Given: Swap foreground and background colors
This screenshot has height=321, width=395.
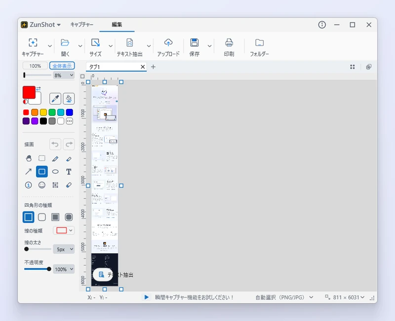Looking at the screenshot, I should (x=39, y=89).
